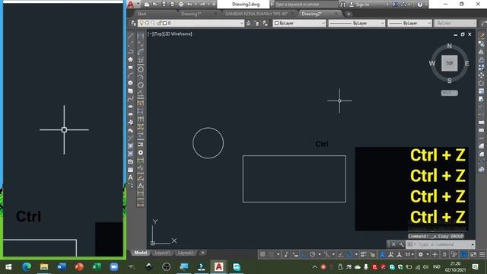Expand the command line history arrow

click(x=473, y=245)
